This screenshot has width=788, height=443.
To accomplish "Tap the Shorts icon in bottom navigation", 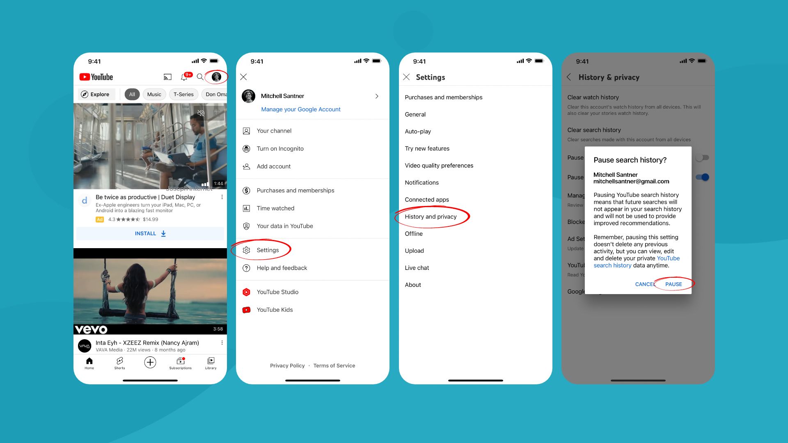I will tap(119, 363).
